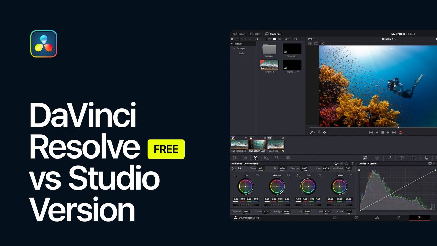The image size is (437, 246).
Task: Enable split screen view
Action: pos(316,43)
